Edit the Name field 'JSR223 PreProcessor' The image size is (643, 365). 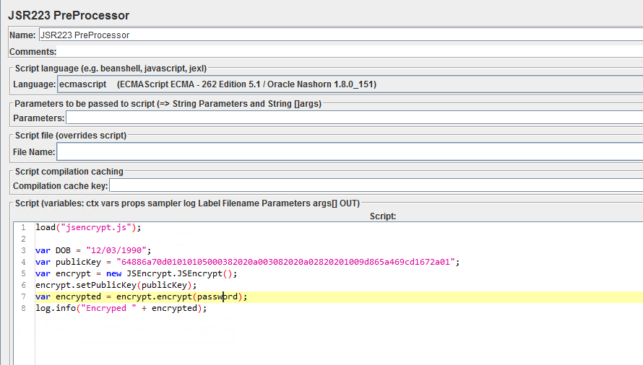coord(341,35)
